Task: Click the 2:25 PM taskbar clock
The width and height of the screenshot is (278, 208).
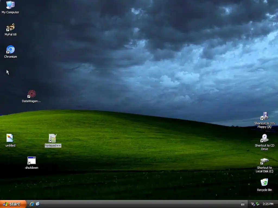Action: click(268, 204)
